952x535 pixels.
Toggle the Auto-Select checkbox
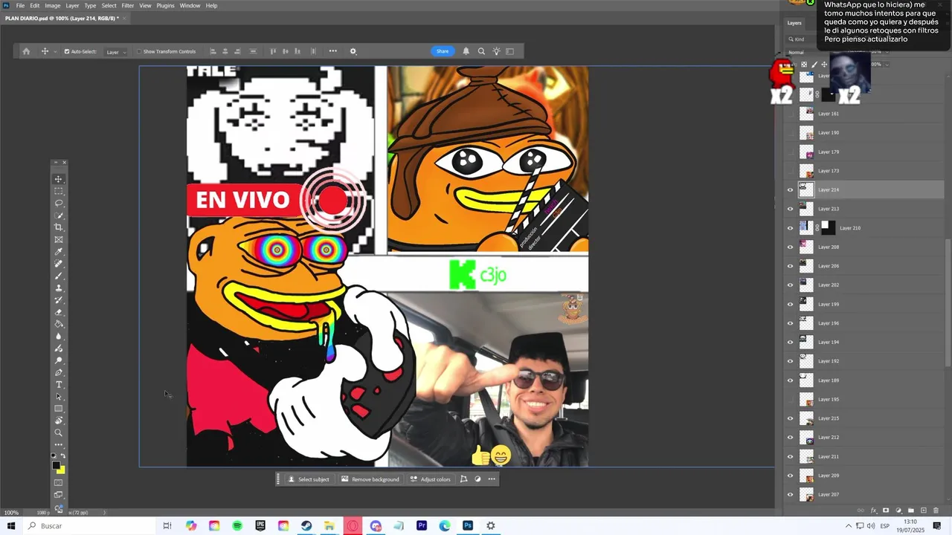67,52
